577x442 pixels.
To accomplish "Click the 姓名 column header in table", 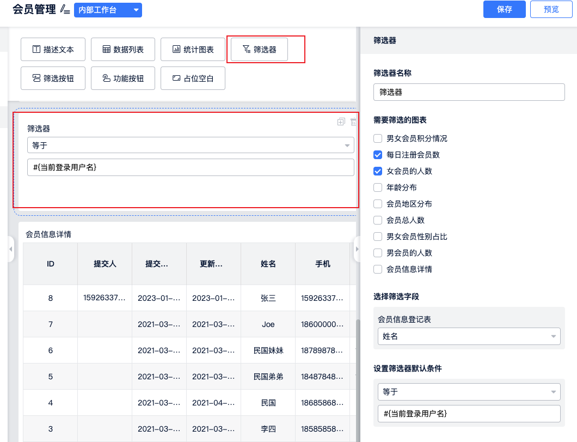I will click(x=268, y=264).
